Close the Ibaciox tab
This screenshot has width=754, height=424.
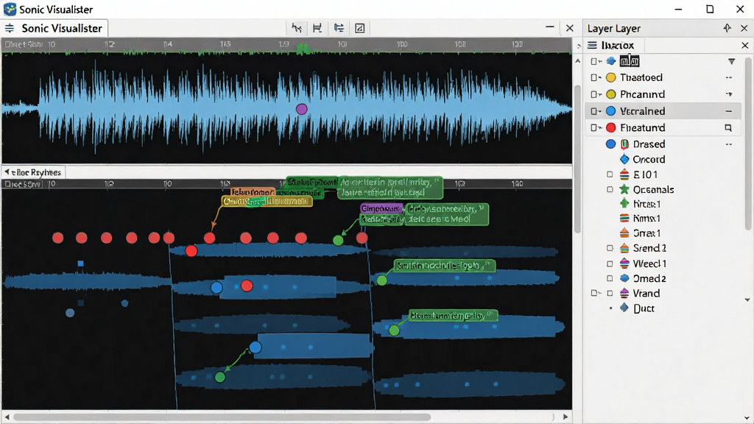pos(745,45)
